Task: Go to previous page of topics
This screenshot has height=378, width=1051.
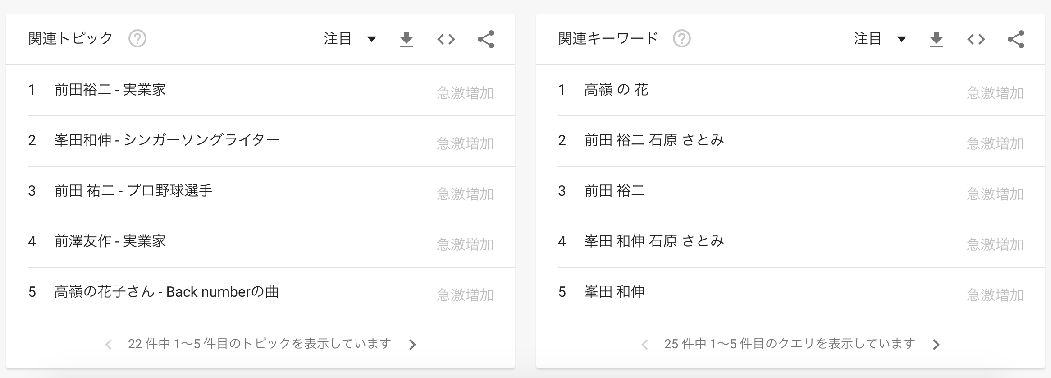Action: 108,345
